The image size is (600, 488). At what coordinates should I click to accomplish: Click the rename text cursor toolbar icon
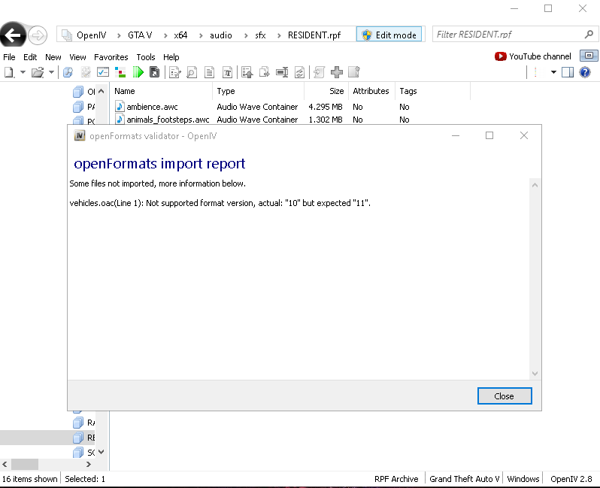coord(282,72)
